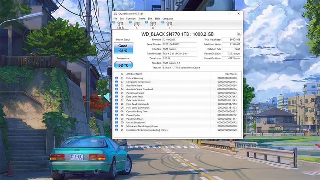Viewport: 320px width, 180px height.
Task: Click the Unsafe Shutdowns attribute name
Action: (136, 122)
